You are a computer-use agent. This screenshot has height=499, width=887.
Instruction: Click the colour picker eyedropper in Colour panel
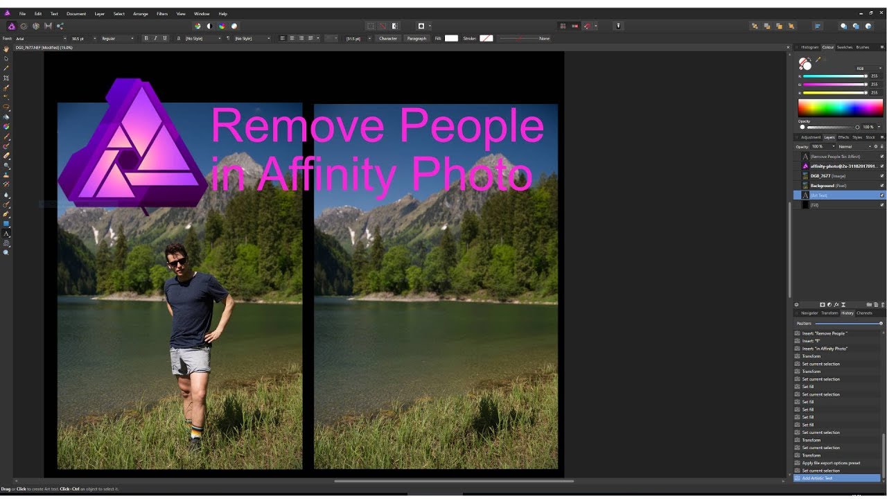pyautogui.click(x=818, y=60)
